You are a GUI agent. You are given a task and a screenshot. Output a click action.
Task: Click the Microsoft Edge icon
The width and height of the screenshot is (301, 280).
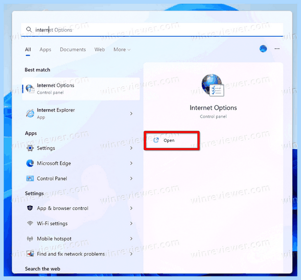30,163
